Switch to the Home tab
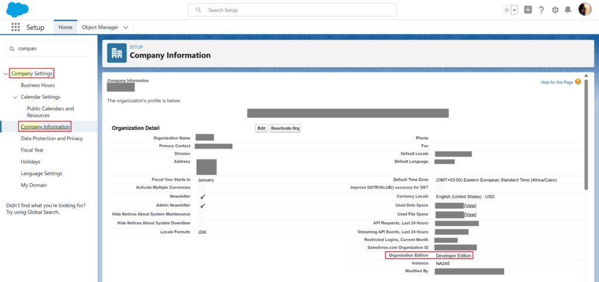Viewport: 599px width, 282px height. (66, 27)
